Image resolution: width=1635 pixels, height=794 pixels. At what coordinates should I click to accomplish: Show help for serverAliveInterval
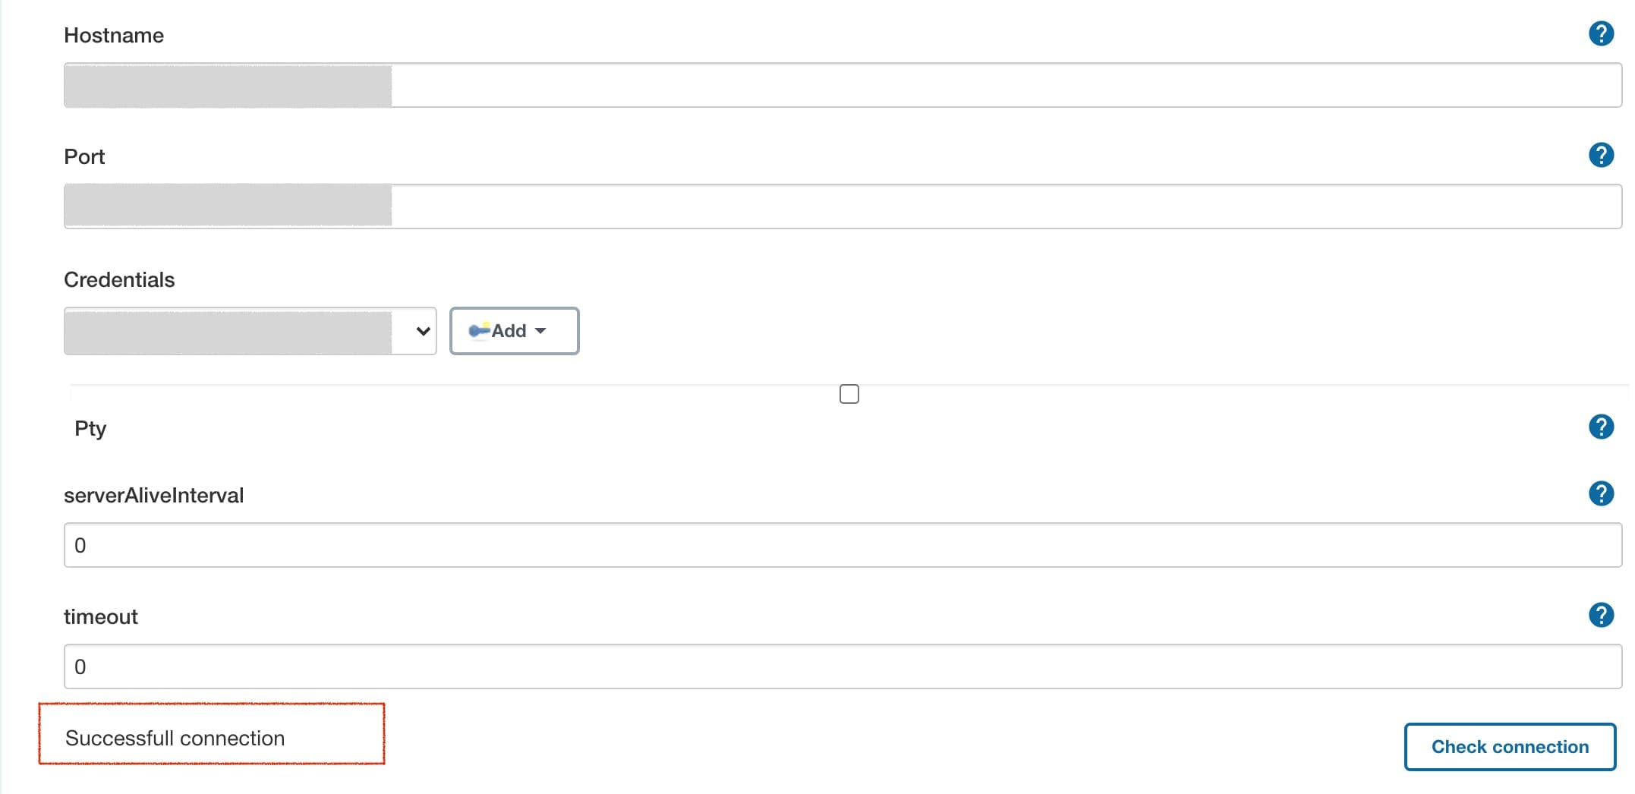pos(1601,493)
